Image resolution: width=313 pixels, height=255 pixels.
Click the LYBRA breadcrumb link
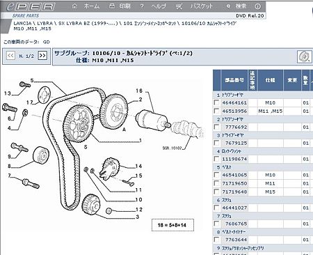click(45, 23)
